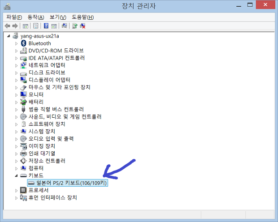Close the 장치 관리자 window
Image resolution: width=278 pixels, height=222 pixels.
click(x=265, y=4)
